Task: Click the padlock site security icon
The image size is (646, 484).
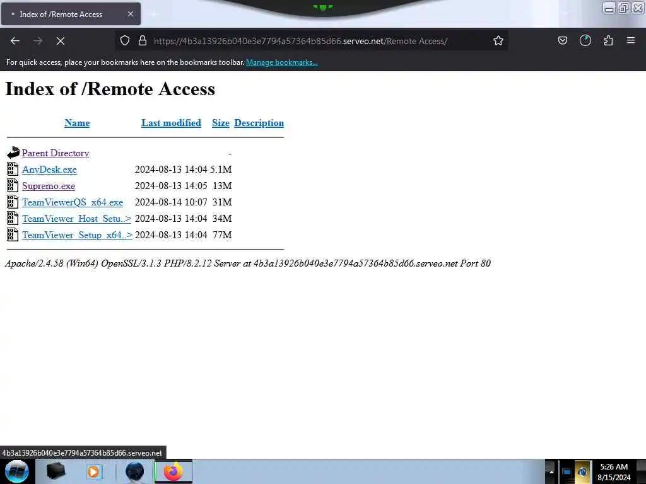Action: tap(143, 40)
